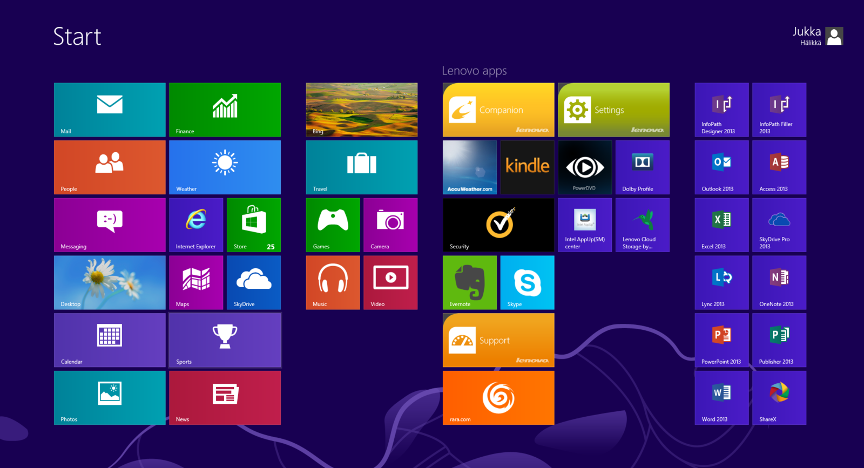Launch InfoPath Filler 2013
This screenshot has width=864, height=468.
click(779, 110)
